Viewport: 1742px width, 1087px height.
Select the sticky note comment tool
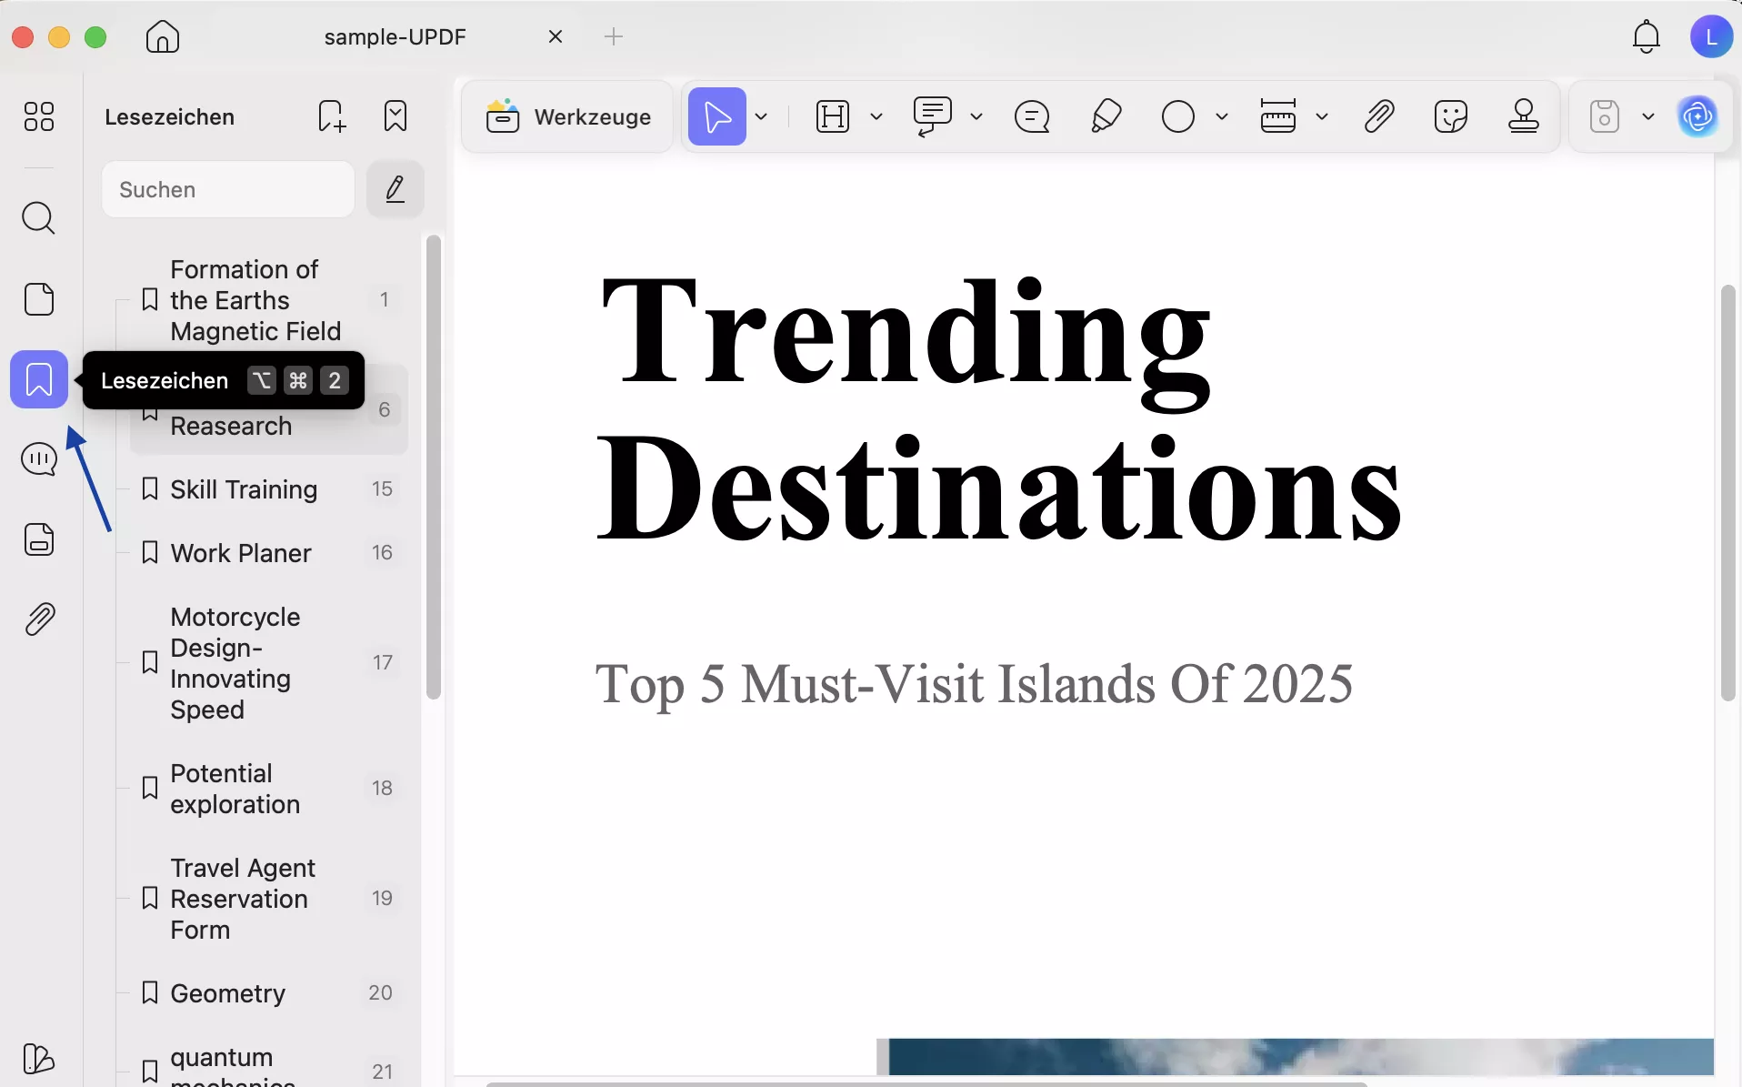point(1032,116)
